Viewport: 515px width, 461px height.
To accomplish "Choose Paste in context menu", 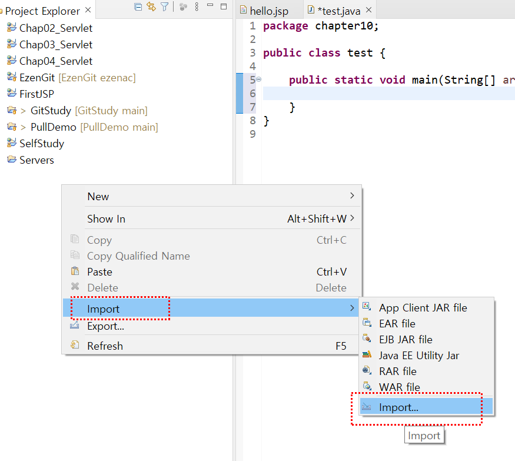I will (212, 272).
